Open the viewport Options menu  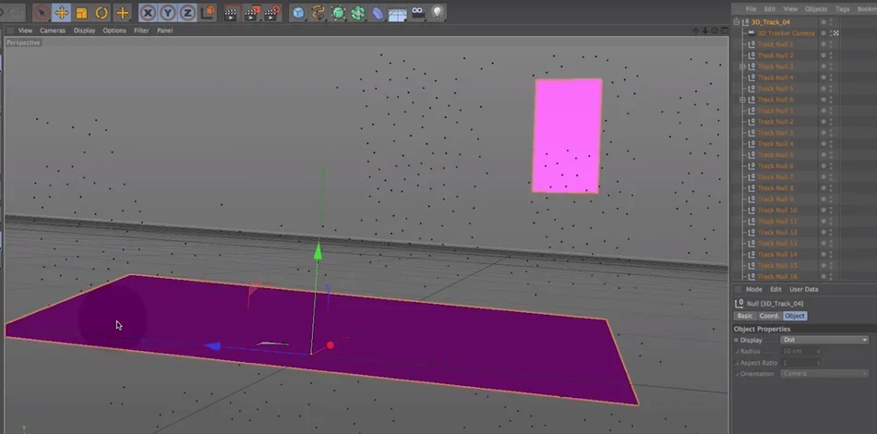[x=114, y=30]
